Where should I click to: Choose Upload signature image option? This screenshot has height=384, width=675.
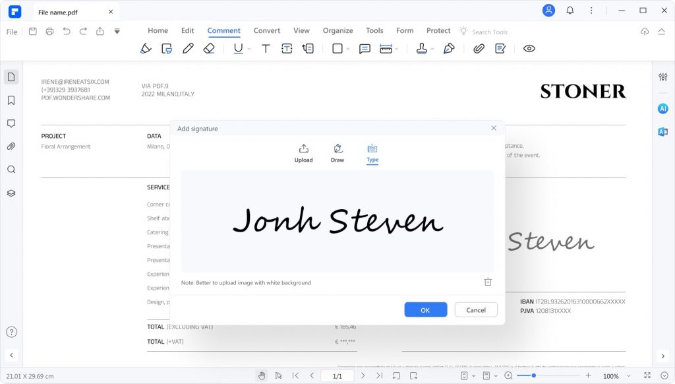click(303, 153)
